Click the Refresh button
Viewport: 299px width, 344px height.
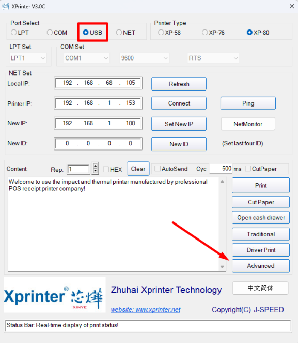click(179, 84)
